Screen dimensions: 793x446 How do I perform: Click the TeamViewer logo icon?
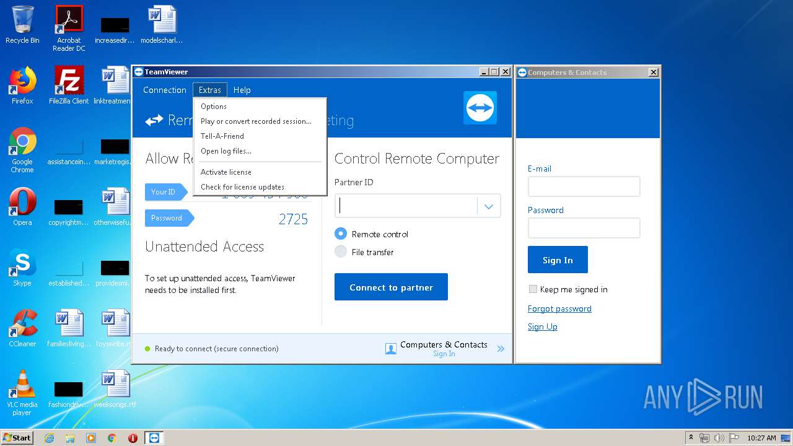[x=480, y=108]
